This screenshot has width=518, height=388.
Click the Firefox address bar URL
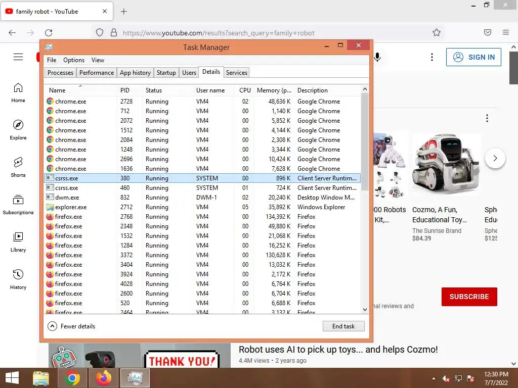[x=219, y=33]
